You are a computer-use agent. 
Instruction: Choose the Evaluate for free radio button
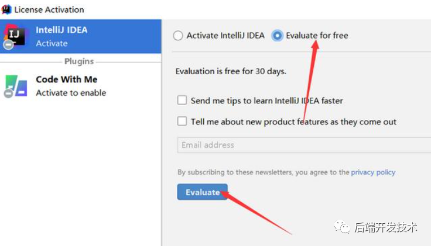(x=278, y=36)
